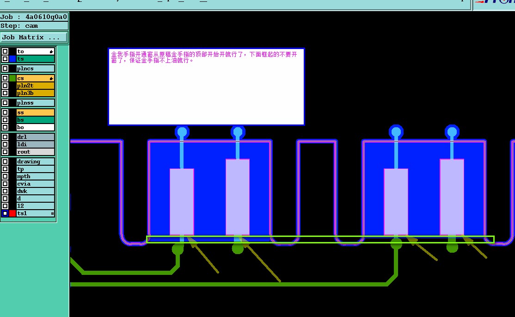Open the Job Matrix button
515x317 pixels.
[x=34, y=37]
